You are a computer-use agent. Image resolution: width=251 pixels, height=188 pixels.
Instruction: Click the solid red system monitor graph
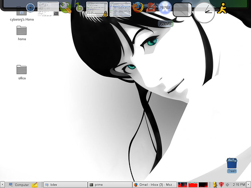click(x=193, y=184)
